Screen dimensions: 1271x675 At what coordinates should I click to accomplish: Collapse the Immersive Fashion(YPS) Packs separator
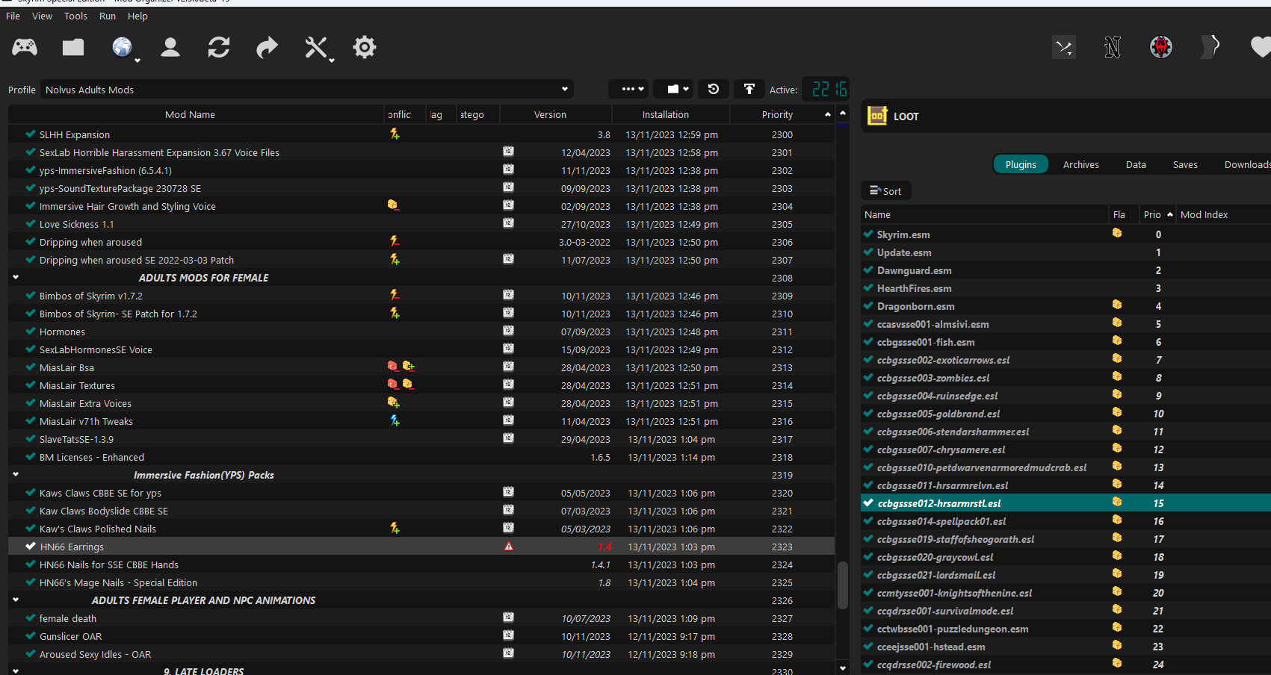tap(16, 474)
